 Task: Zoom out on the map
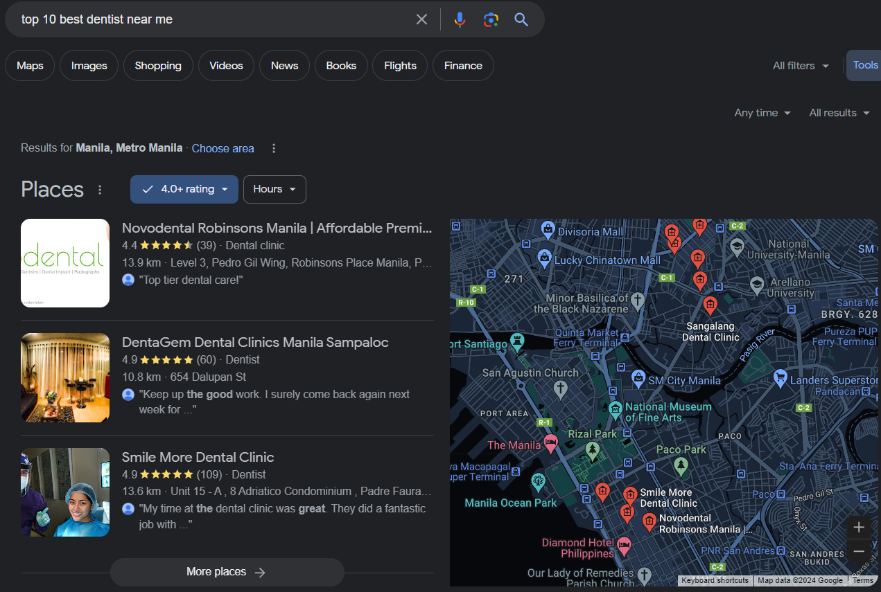point(858,551)
